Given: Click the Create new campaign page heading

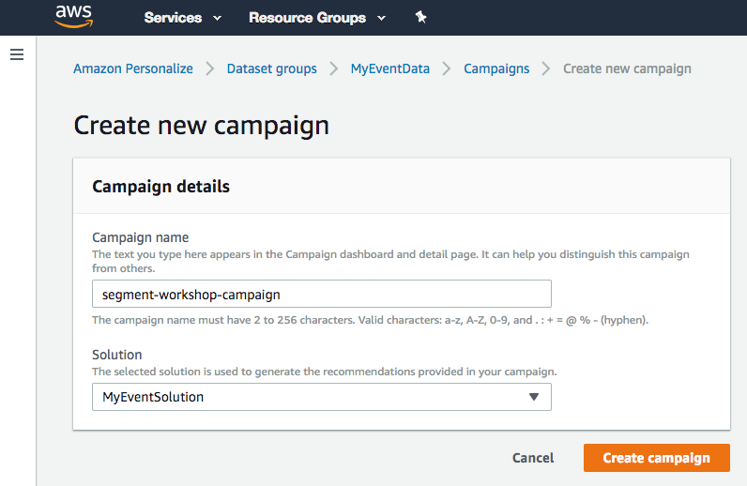Looking at the screenshot, I should (201, 125).
